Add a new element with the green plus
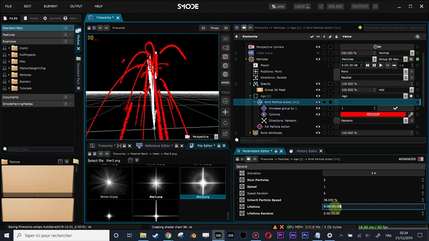The width and height of the screenshot is (429, 241). click(360, 28)
